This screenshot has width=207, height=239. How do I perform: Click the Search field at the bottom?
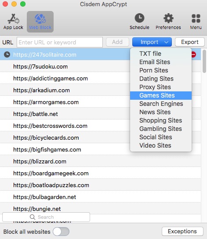46,217
